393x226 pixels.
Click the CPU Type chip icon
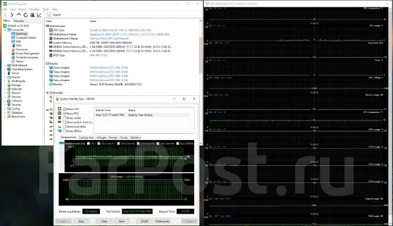51,30
